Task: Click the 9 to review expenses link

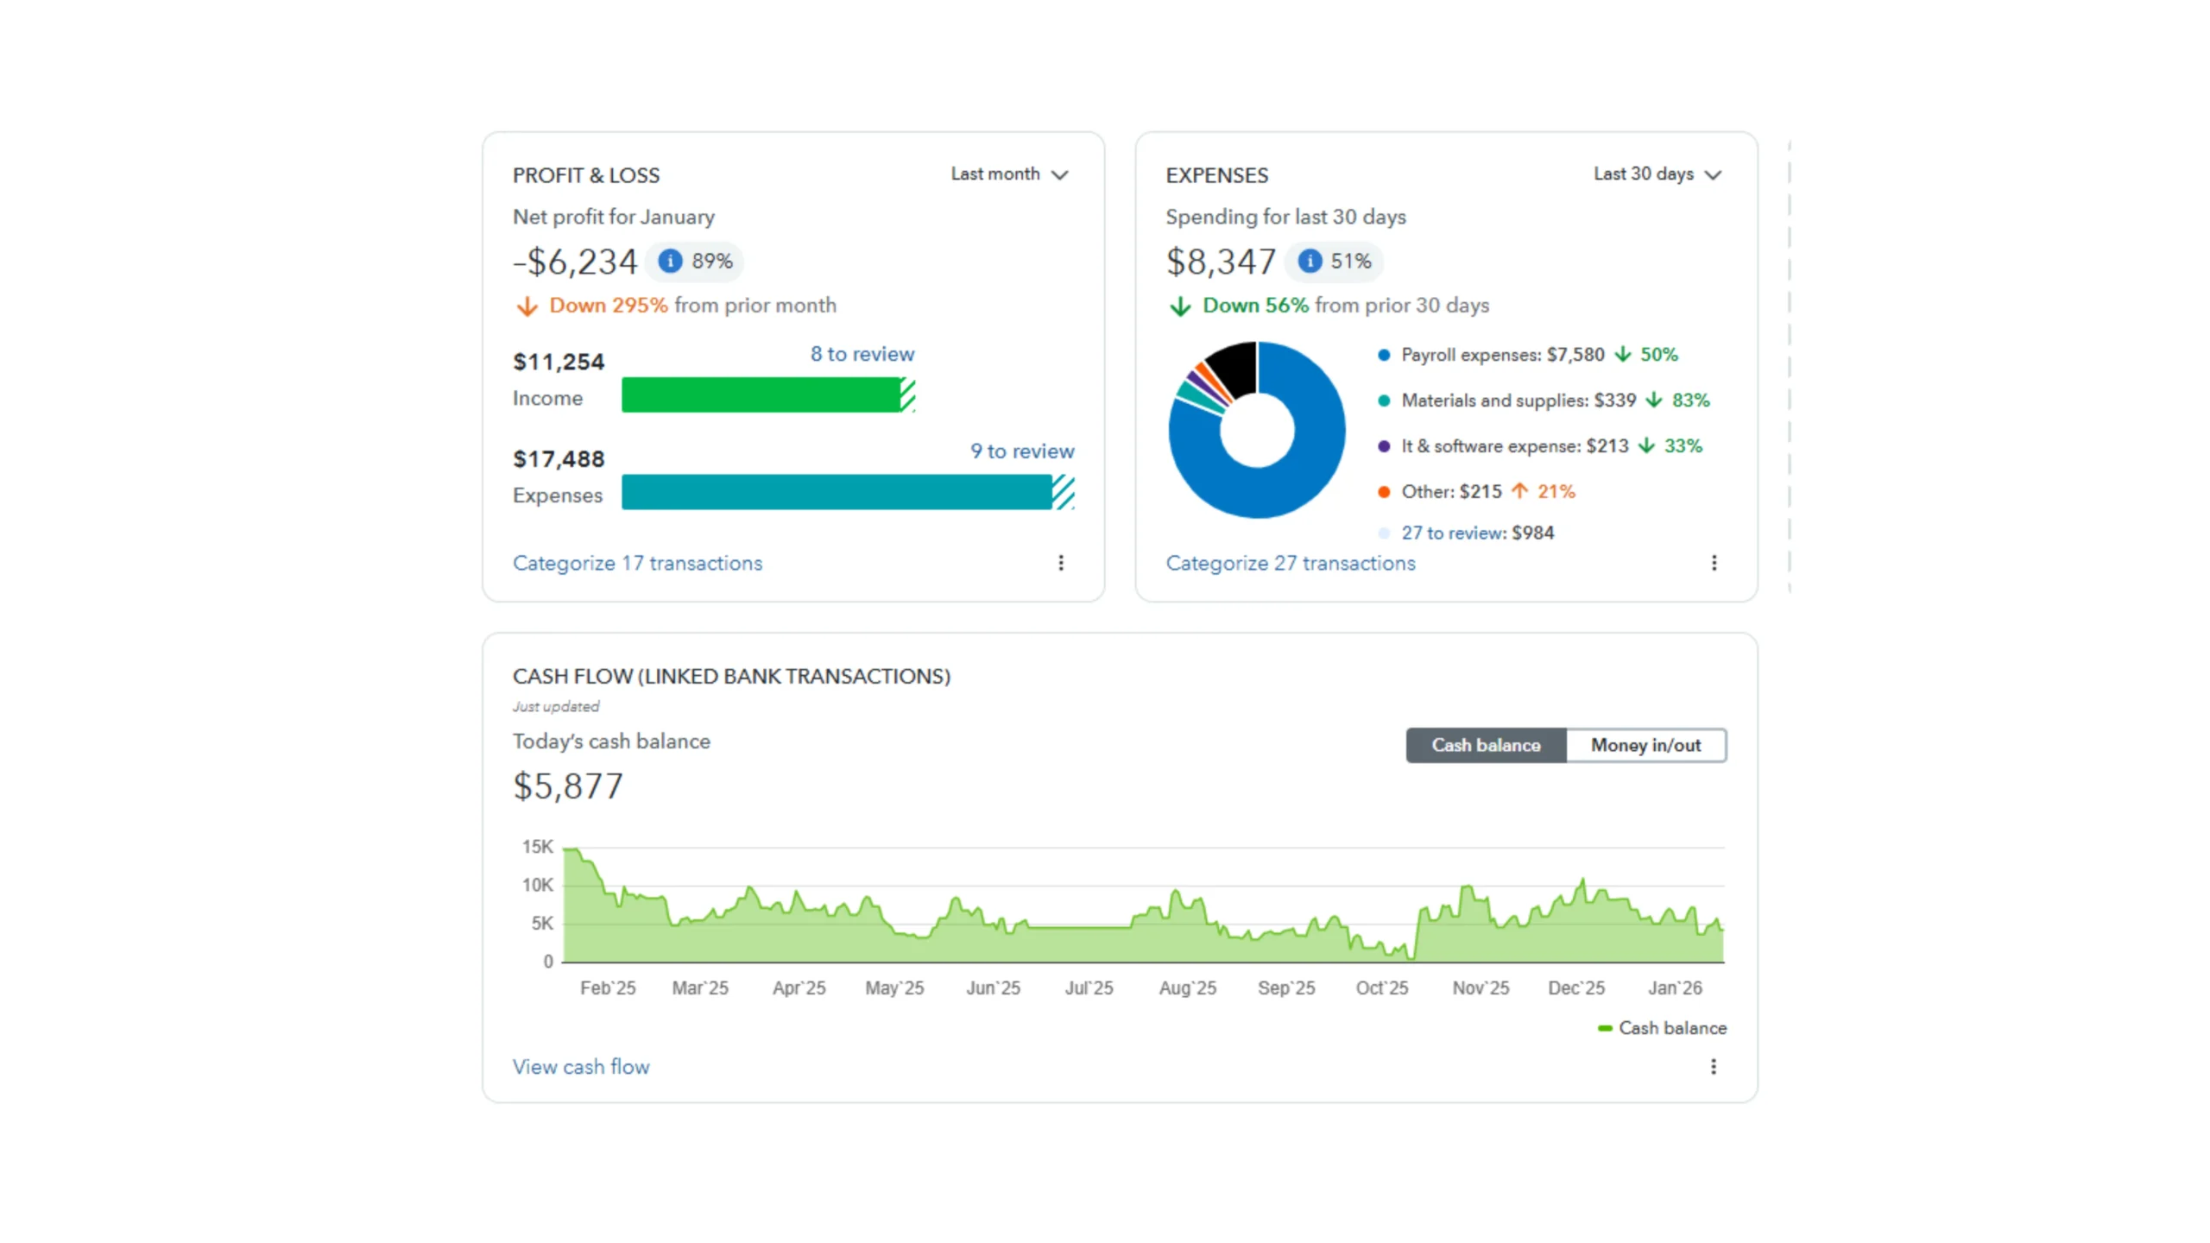Action: coord(1021,451)
